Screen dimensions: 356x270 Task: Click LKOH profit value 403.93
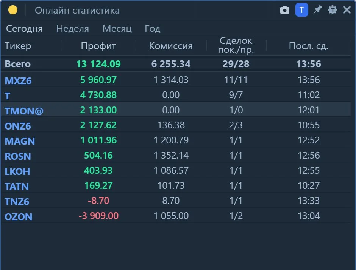[98, 170]
